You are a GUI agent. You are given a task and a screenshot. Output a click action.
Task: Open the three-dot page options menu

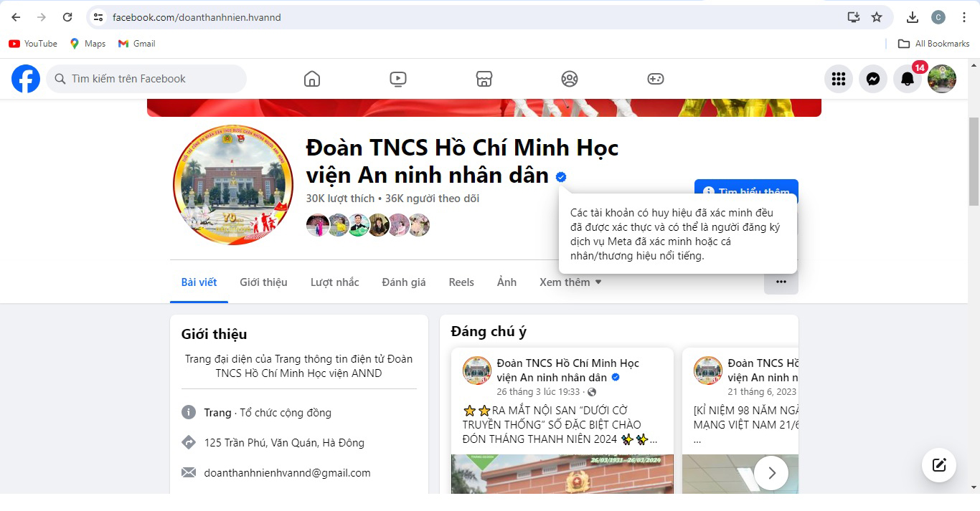781,282
